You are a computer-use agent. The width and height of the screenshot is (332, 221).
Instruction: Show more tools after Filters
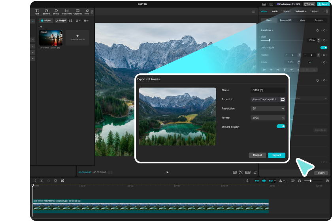coord(92,12)
